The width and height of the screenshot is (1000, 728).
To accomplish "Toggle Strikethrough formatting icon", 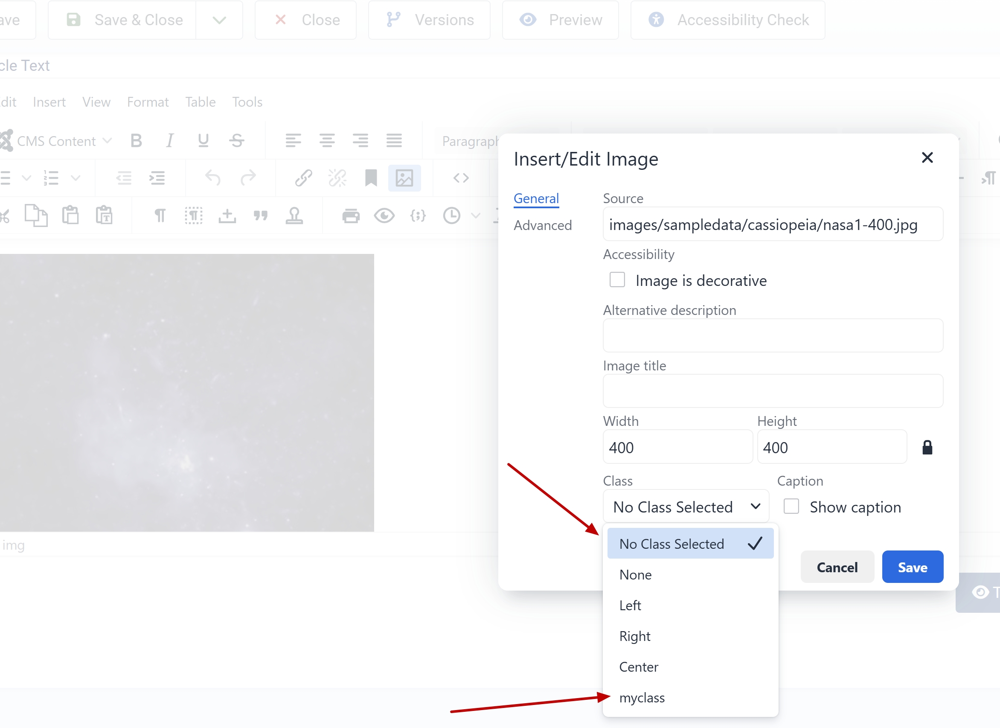I will click(237, 141).
